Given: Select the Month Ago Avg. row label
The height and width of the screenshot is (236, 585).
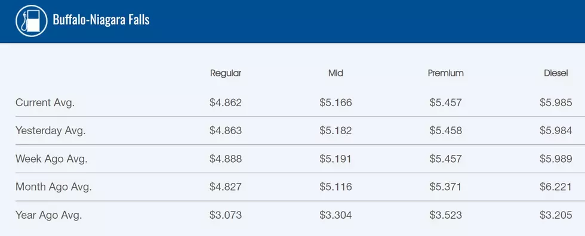Looking at the screenshot, I should [x=54, y=187].
